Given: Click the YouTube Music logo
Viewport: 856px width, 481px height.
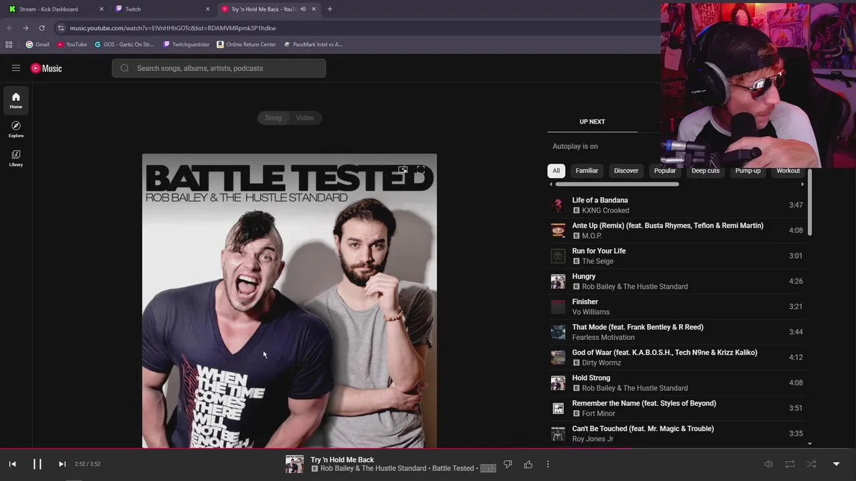Looking at the screenshot, I should [46, 68].
